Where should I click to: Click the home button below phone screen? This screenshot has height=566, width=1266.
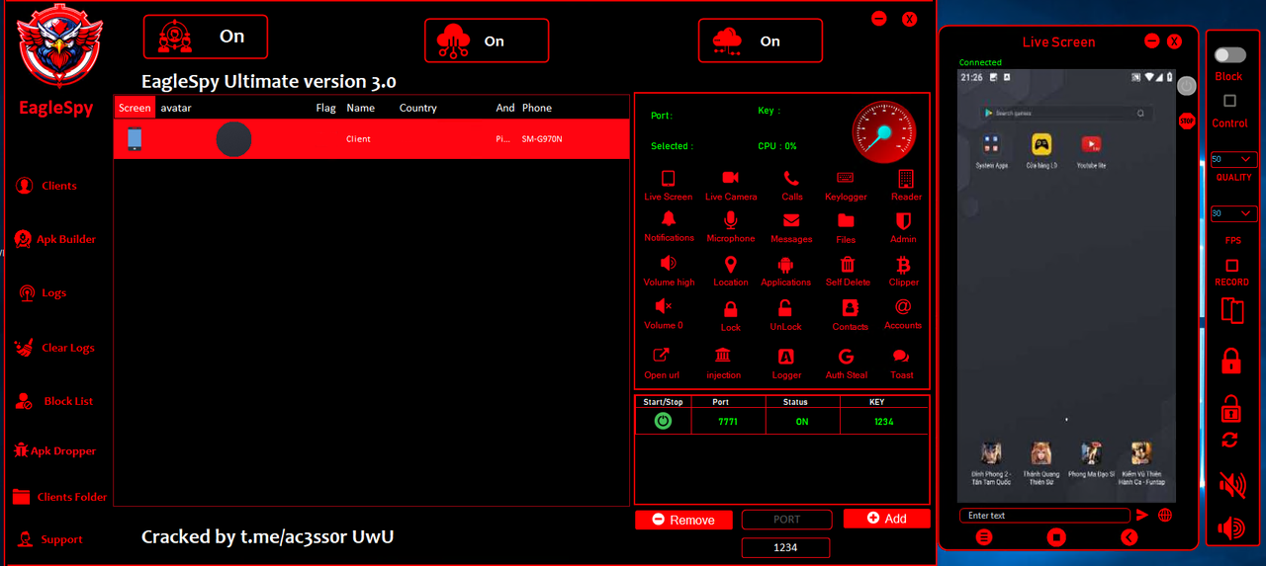click(1056, 537)
